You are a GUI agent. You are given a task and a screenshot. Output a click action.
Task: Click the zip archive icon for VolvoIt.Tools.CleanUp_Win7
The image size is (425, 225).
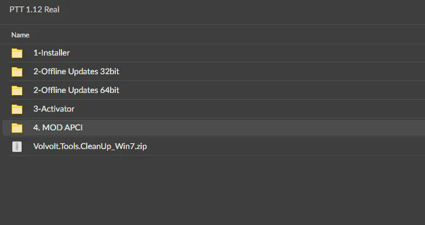pos(17,147)
